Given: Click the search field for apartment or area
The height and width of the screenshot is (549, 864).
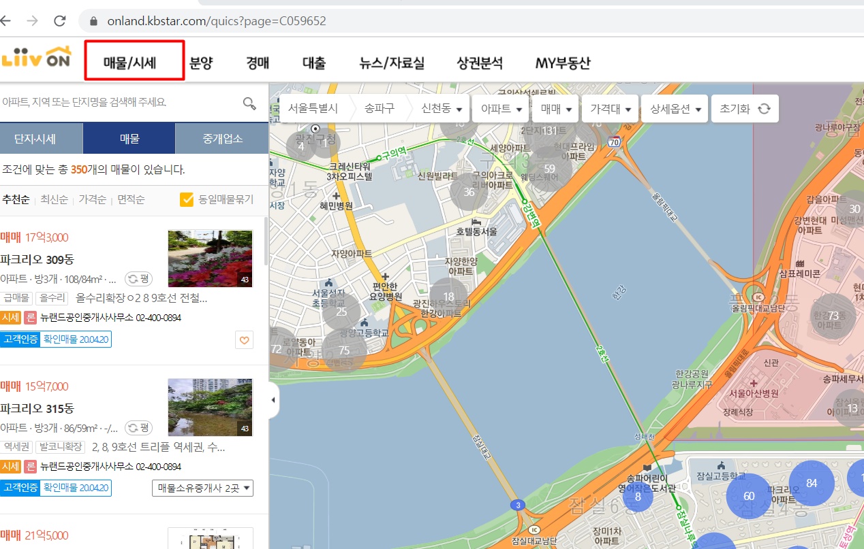Looking at the screenshot, I should click(x=119, y=103).
